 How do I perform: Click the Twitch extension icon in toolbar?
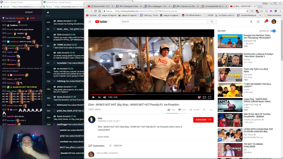click(275, 11)
